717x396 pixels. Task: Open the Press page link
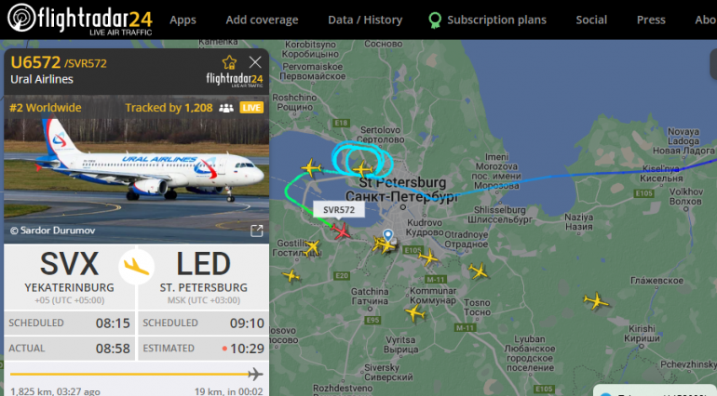651,20
